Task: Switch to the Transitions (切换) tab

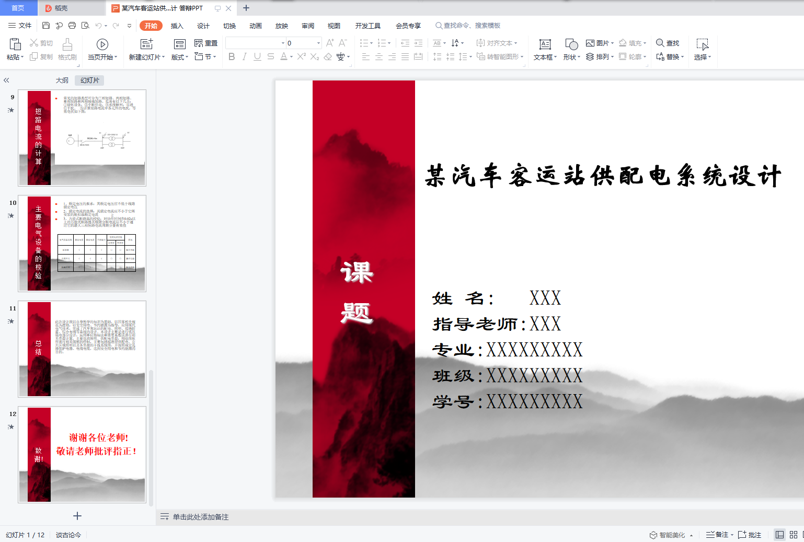Action: pyautogui.click(x=229, y=26)
